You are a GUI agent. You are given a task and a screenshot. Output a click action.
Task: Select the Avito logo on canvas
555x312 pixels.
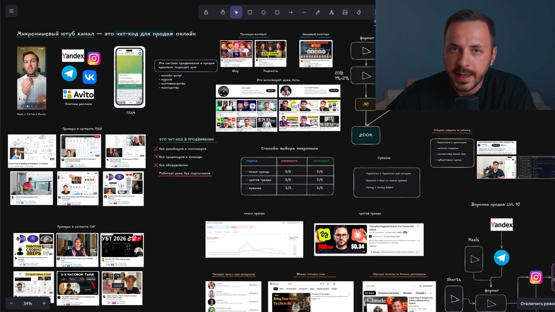78,94
